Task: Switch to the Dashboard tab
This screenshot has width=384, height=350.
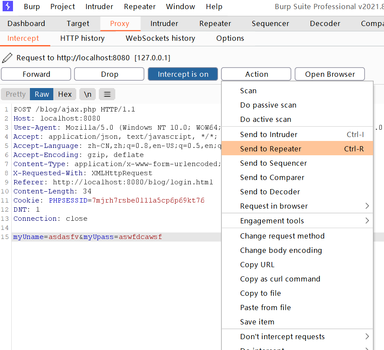Action: pyautogui.click(x=26, y=23)
